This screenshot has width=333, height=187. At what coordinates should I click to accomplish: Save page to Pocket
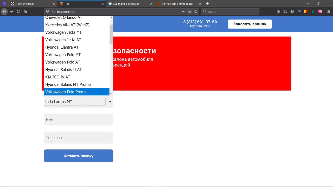coord(190,11)
